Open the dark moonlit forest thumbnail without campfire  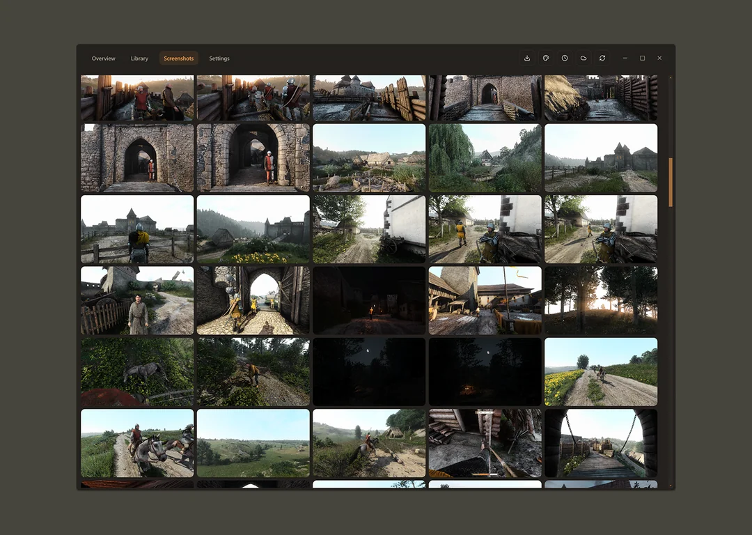pyautogui.click(x=369, y=372)
